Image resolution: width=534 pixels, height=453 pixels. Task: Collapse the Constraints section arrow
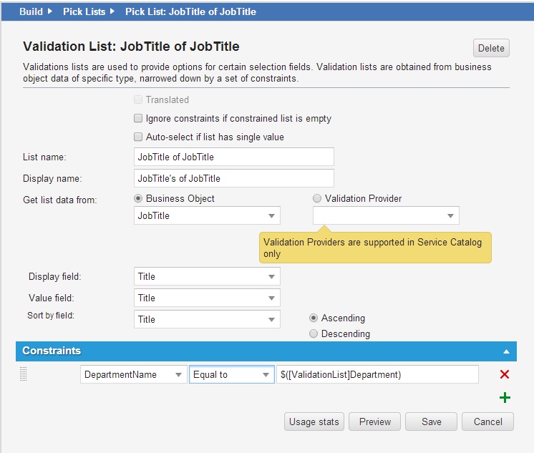point(506,351)
